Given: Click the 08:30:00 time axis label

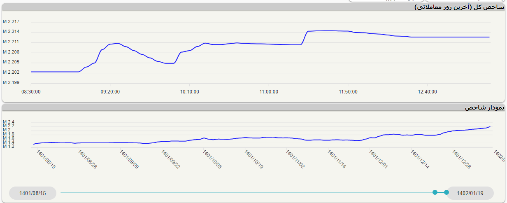Looking at the screenshot, I should point(31,92).
